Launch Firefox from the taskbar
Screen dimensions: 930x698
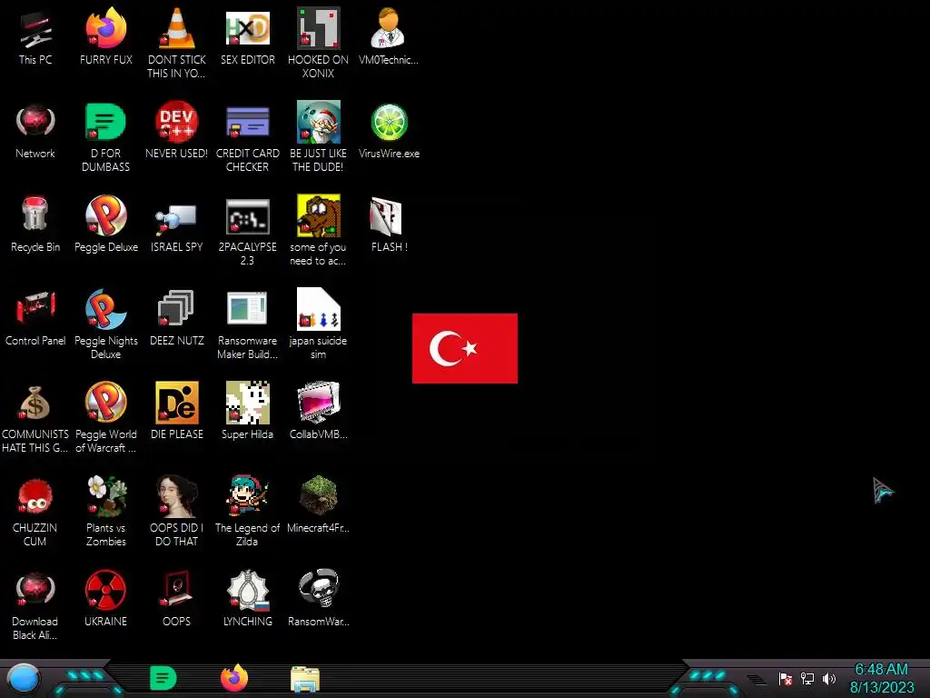[234, 678]
